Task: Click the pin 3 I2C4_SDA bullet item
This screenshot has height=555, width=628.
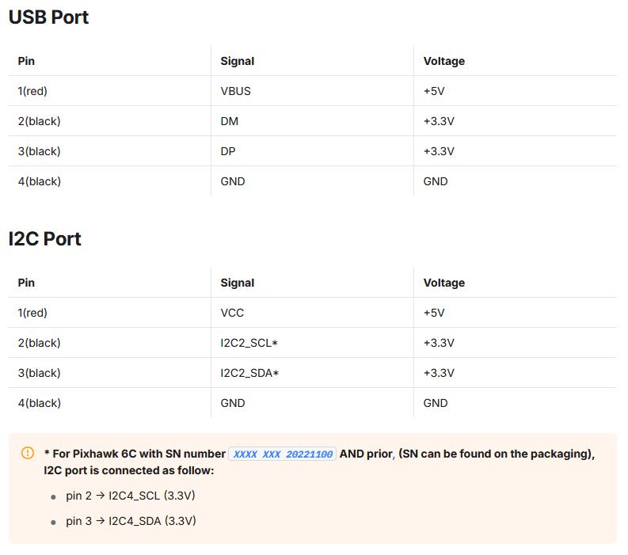Action: point(131,521)
